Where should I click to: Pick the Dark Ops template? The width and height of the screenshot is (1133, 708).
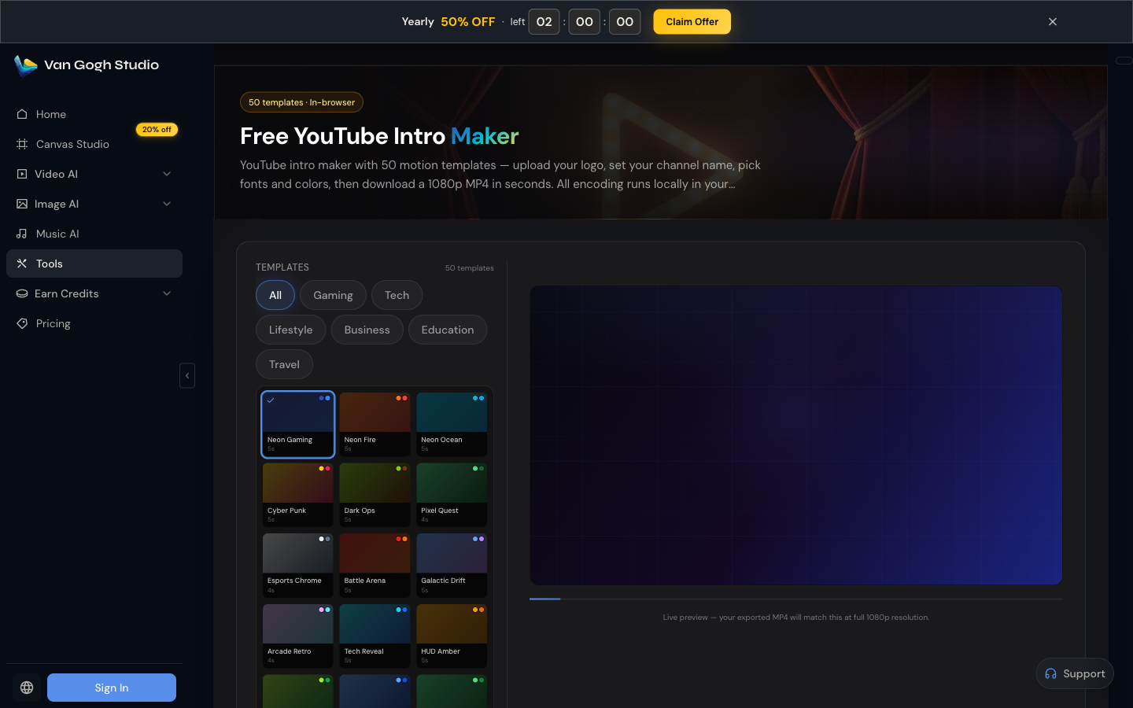[375, 495]
